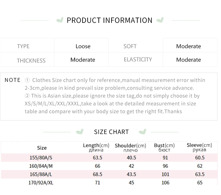The width and height of the screenshot is (221, 195).
Task: Click the PRODUCT INFORMATION heading
Action: point(110,20)
